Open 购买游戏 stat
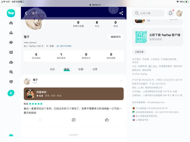The height and width of the screenshot is (142, 190). pos(61,56)
